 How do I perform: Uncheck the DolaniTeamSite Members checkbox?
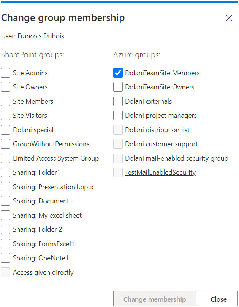118,73
